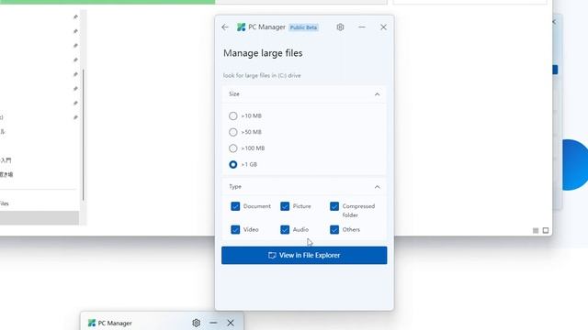Switch File Explorer to large icons view
The image size is (588, 330).
tap(546, 230)
